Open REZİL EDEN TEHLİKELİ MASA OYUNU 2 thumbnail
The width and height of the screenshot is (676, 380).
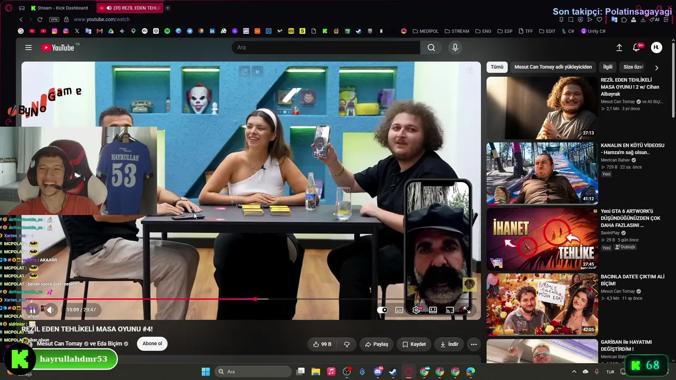coord(542,108)
